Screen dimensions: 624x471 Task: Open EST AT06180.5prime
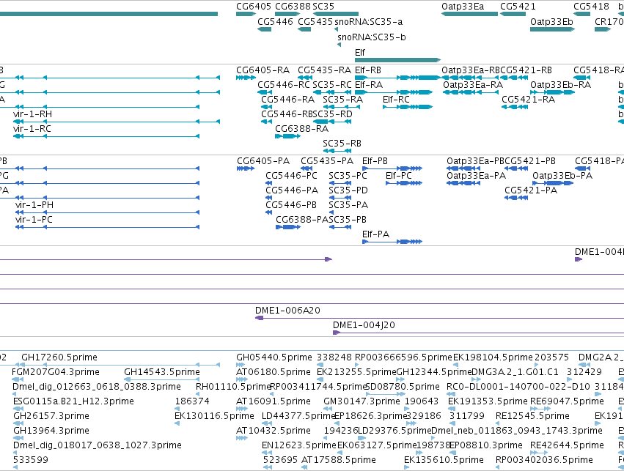click(274, 372)
